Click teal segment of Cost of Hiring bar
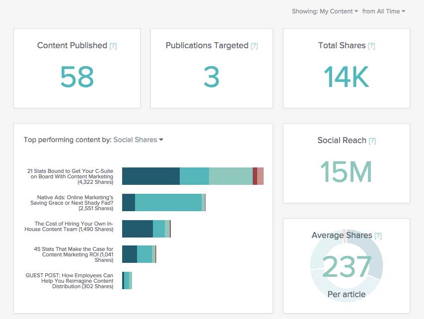The width and height of the screenshot is (424, 319). pyautogui.click(x=159, y=229)
